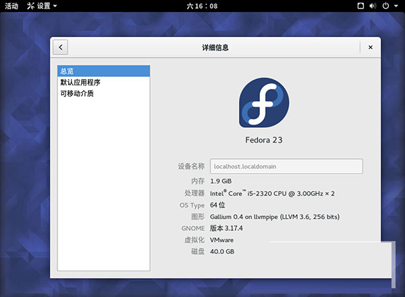Click the 虚拟化 label

194,240
